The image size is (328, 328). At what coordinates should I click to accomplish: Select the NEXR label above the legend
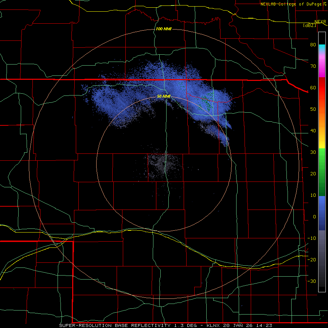click(320, 22)
